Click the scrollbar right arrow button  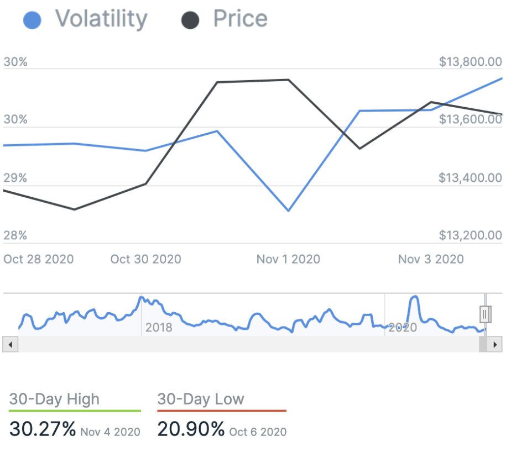pos(496,345)
